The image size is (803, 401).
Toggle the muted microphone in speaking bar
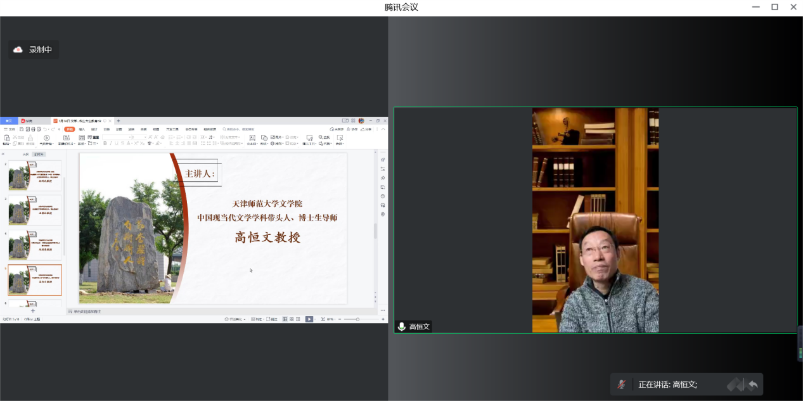click(x=622, y=385)
